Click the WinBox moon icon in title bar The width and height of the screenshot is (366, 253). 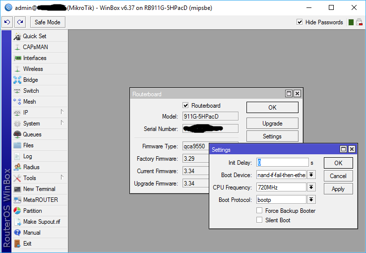[x=8, y=7]
